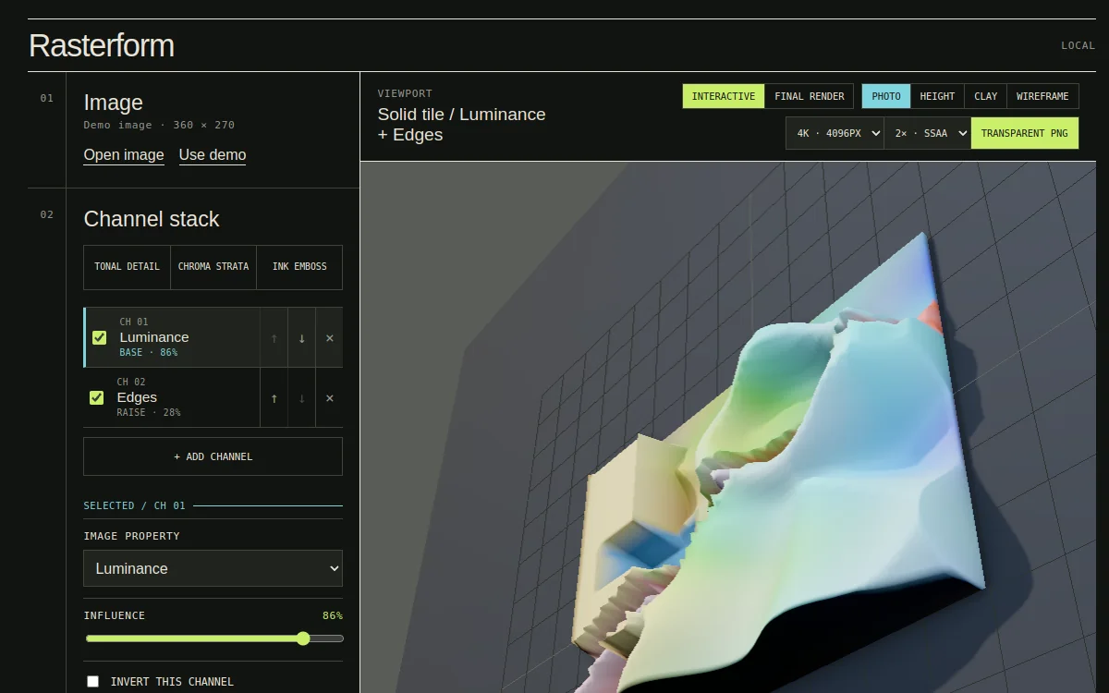Click the 'Channel stack' heading
Viewport: 1109px width, 693px height.
(152, 219)
